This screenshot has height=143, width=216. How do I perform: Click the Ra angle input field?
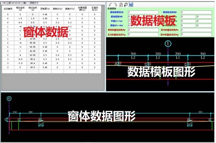click(x=143, y=30)
